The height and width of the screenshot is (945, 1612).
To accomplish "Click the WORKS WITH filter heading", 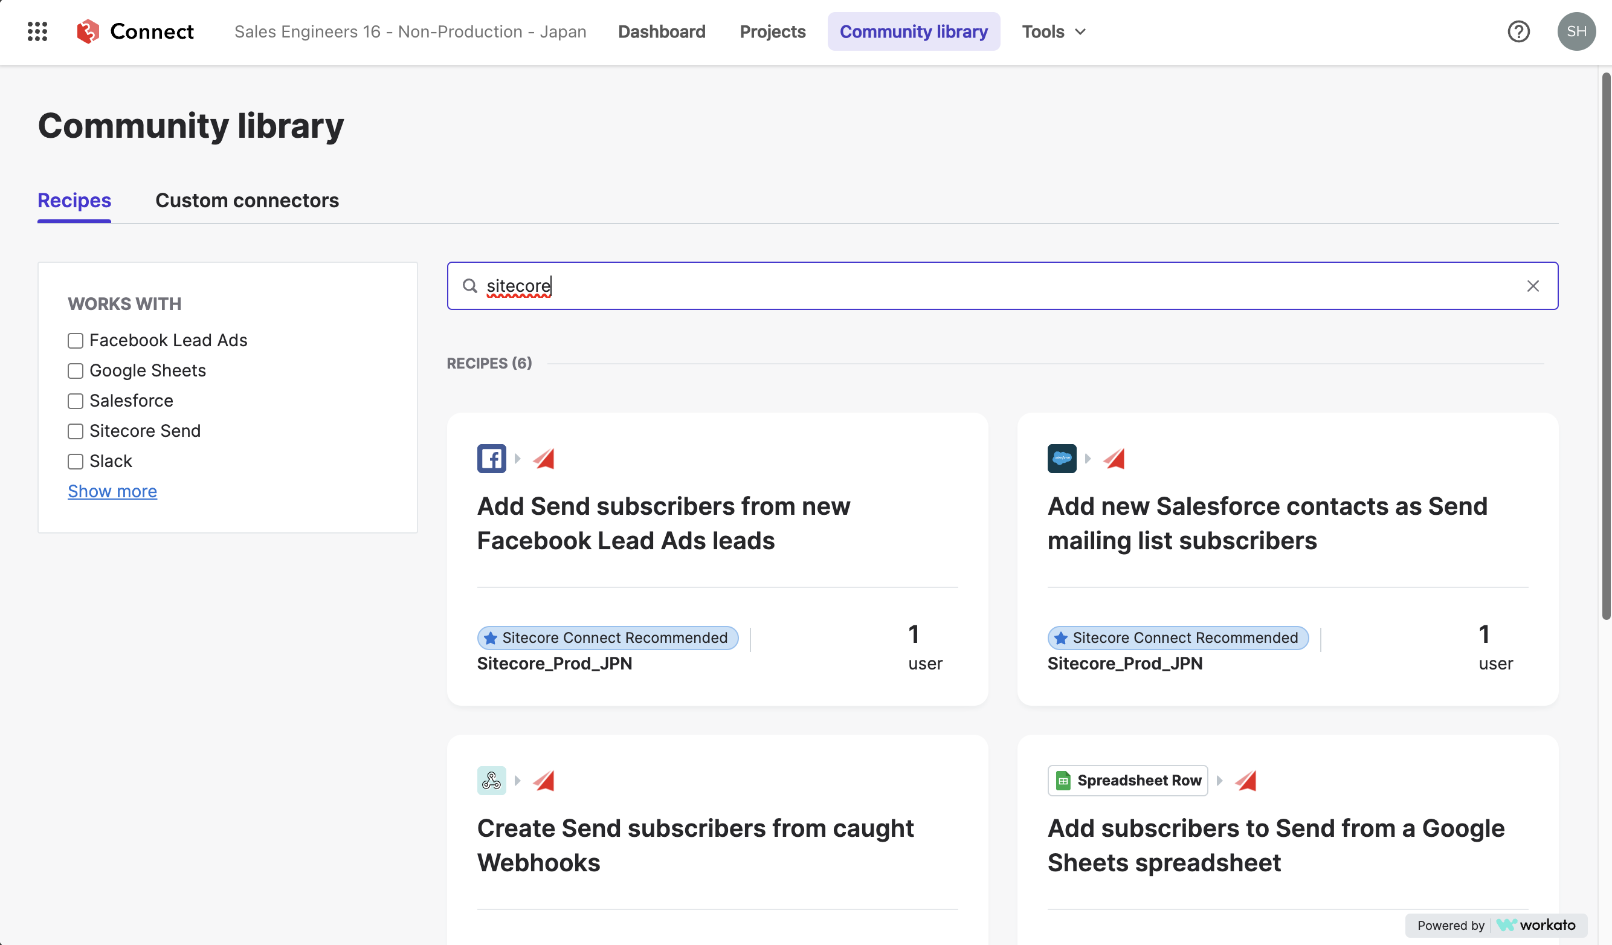I will pos(124,304).
